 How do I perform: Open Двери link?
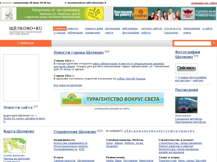coord(118,143)
